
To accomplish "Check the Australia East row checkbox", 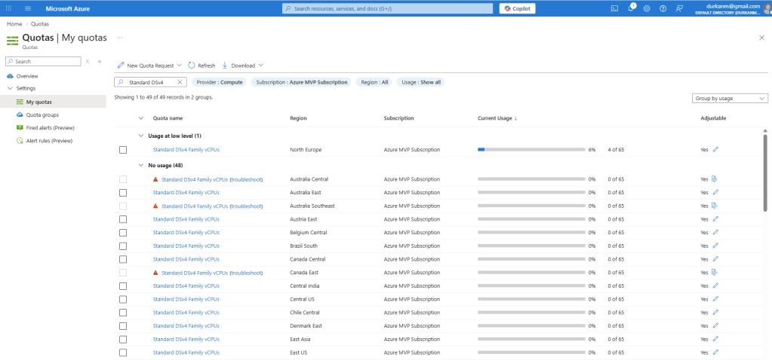I will (x=123, y=193).
